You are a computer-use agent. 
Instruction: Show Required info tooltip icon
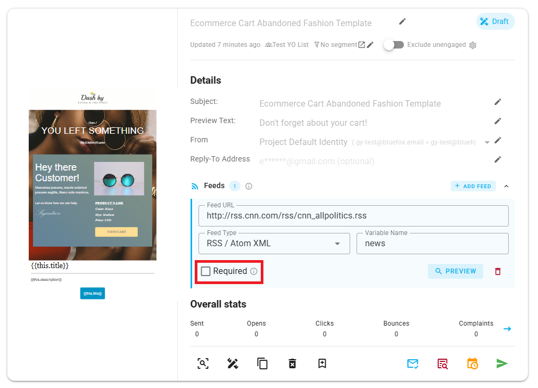(254, 271)
